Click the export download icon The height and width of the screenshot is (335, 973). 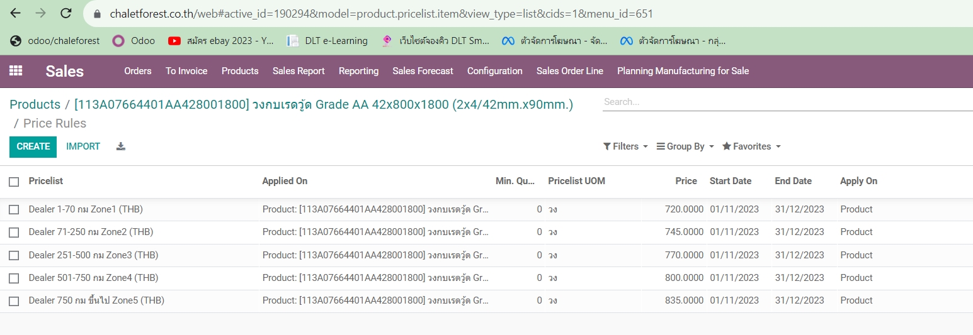click(121, 146)
